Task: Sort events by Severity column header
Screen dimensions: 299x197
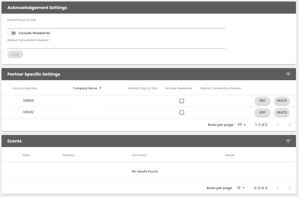Action: coord(68,155)
